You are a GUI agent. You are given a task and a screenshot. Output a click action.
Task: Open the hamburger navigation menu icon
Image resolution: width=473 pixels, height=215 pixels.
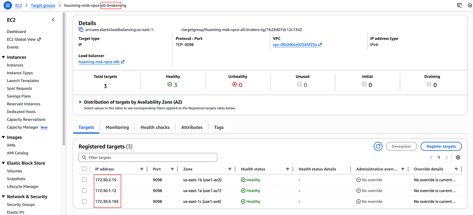coord(7,5)
